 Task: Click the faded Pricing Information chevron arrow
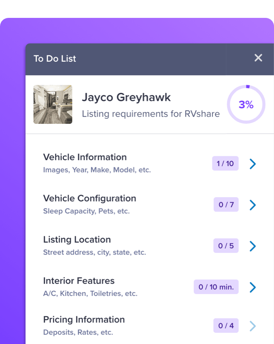point(253,326)
